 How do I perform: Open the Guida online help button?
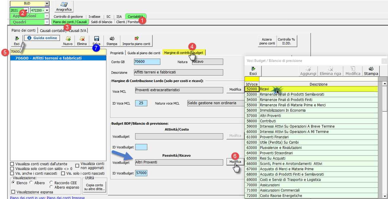(x=42, y=38)
